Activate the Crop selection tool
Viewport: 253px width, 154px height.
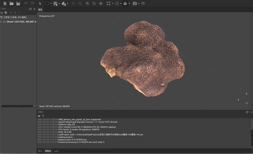tap(80, 3)
